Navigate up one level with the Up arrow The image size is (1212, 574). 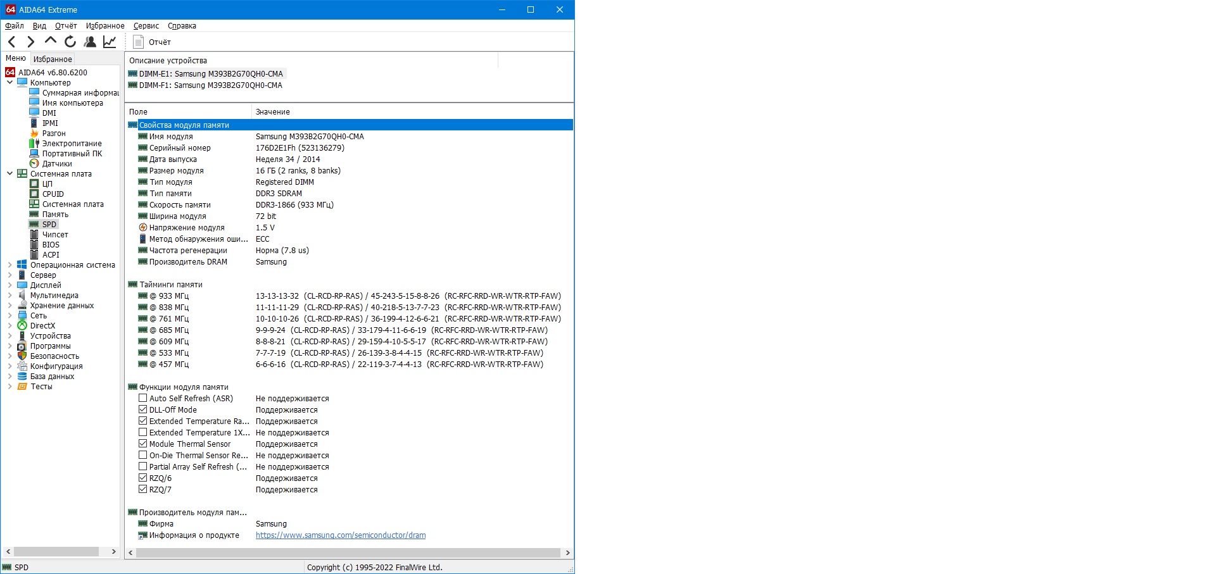tap(51, 41)
